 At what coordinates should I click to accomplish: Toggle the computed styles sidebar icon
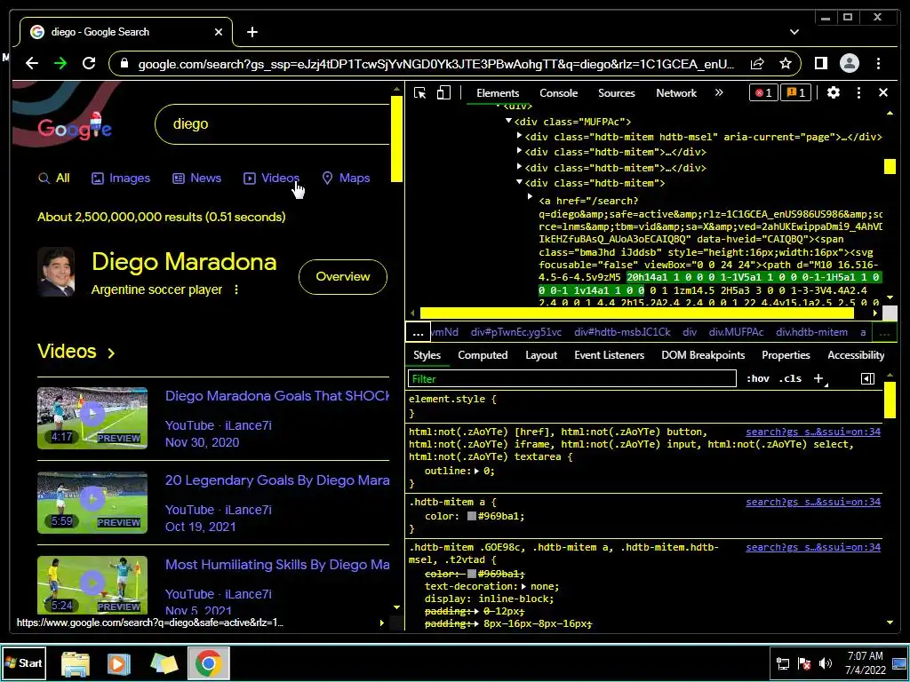pos(867,378)
